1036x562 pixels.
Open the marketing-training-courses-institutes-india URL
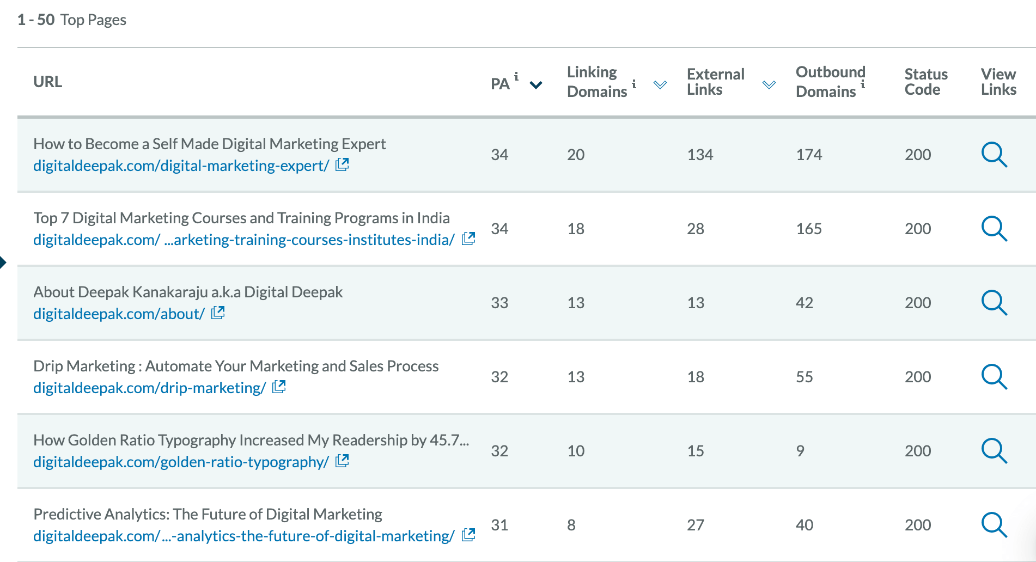tap(243, 240)
